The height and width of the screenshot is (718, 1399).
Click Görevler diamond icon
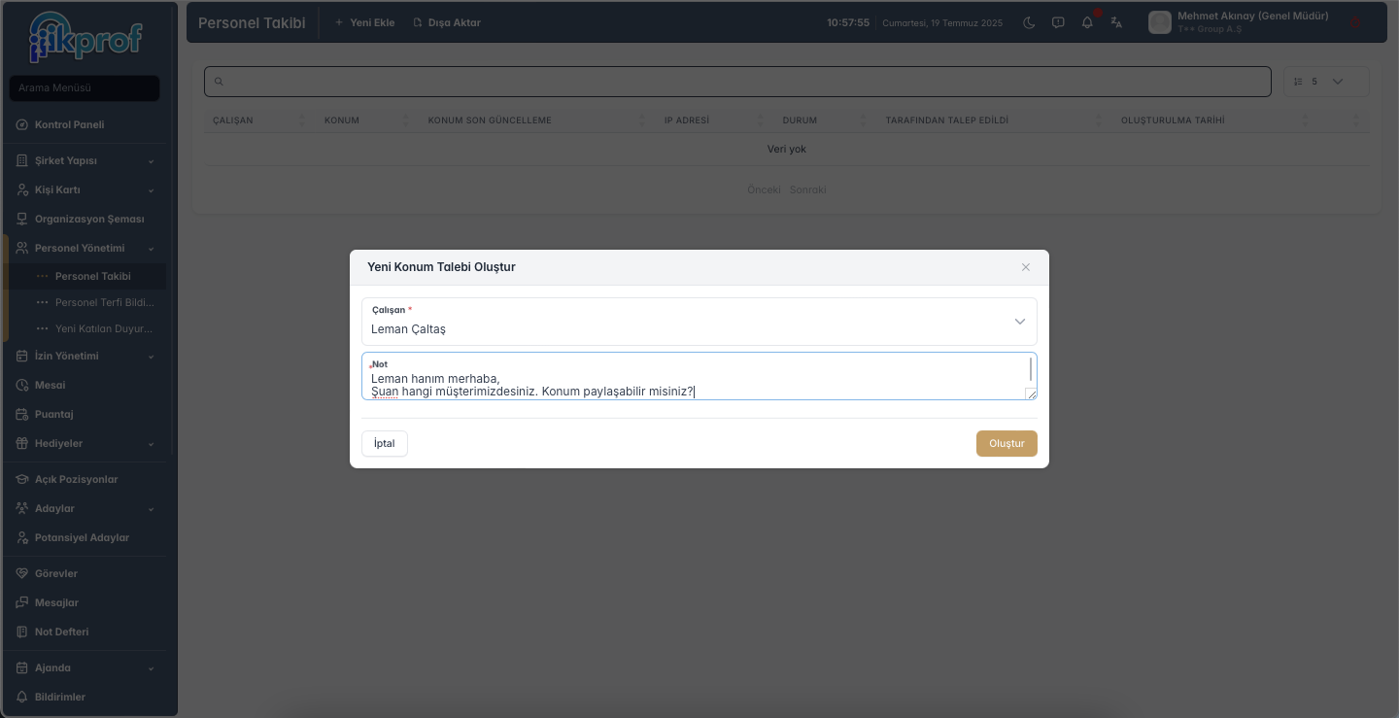pyautogui.click(x=22, y=573)
